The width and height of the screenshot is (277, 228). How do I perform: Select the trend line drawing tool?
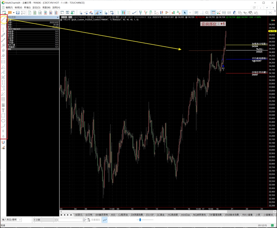point(3,20)
